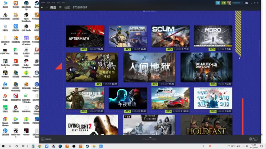This screenshot has width=266, height=149.
Task: Open the Dead by Daylight tile
Action: [x=206, y=67]
